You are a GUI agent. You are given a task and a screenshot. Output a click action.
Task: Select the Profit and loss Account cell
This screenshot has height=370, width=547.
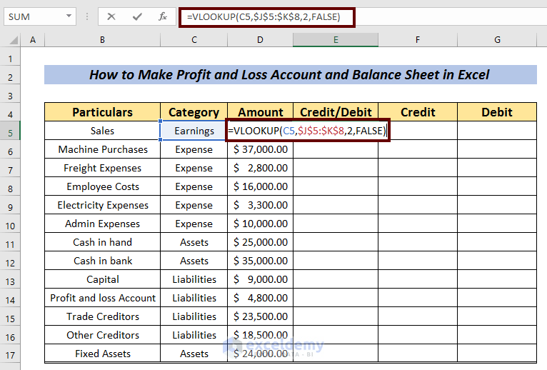coord(103,297)
